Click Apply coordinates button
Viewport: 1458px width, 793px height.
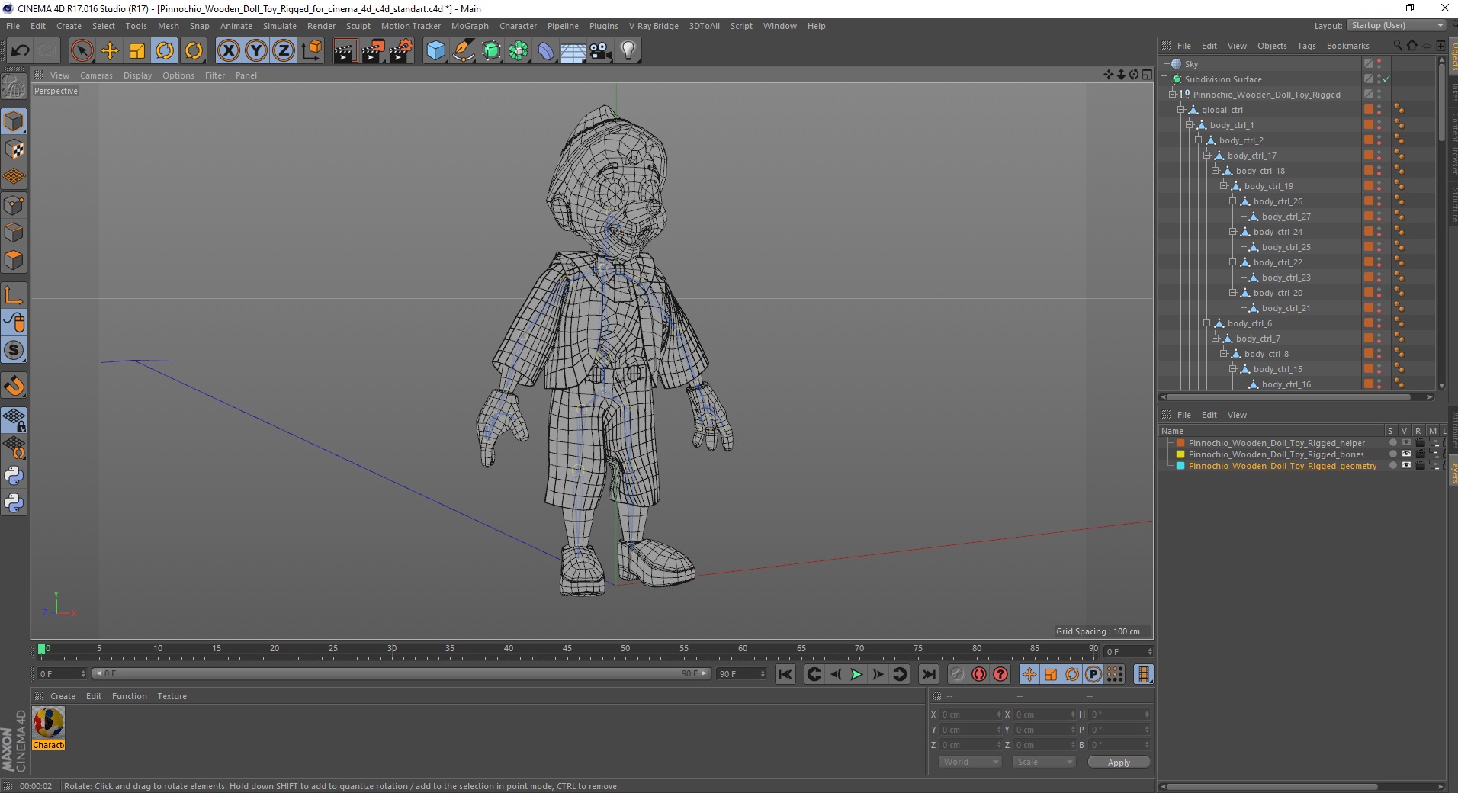(x=1119, y=762)
